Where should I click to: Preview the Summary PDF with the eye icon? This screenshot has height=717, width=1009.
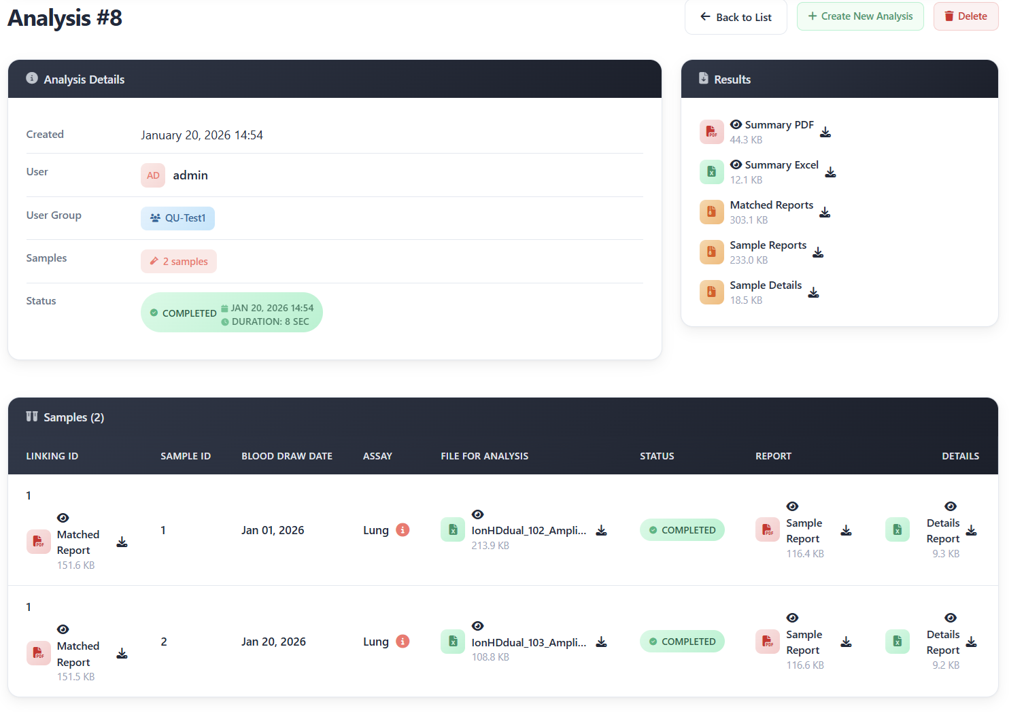tap(736, 124)
